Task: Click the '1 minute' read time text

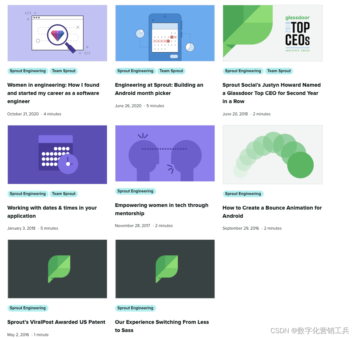Action: (41, 335)
